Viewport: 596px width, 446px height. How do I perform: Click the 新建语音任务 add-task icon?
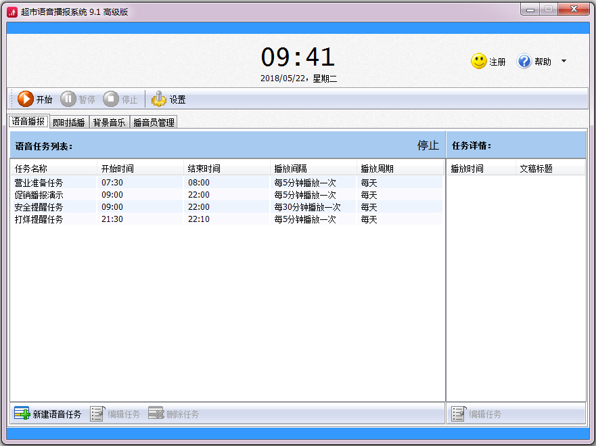tap(22, 414)
